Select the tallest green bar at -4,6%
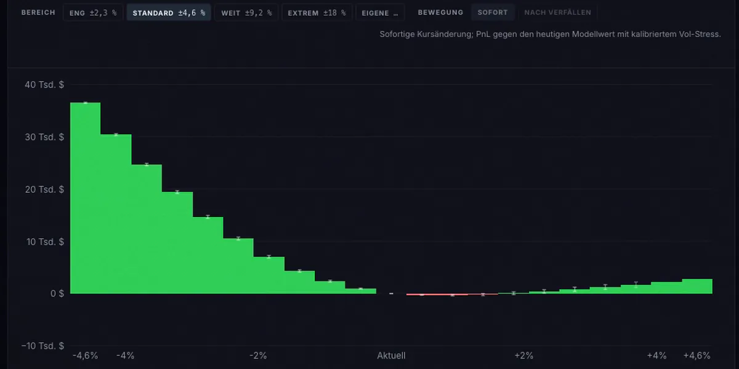The image size is (739, 369). pos(85,198)
